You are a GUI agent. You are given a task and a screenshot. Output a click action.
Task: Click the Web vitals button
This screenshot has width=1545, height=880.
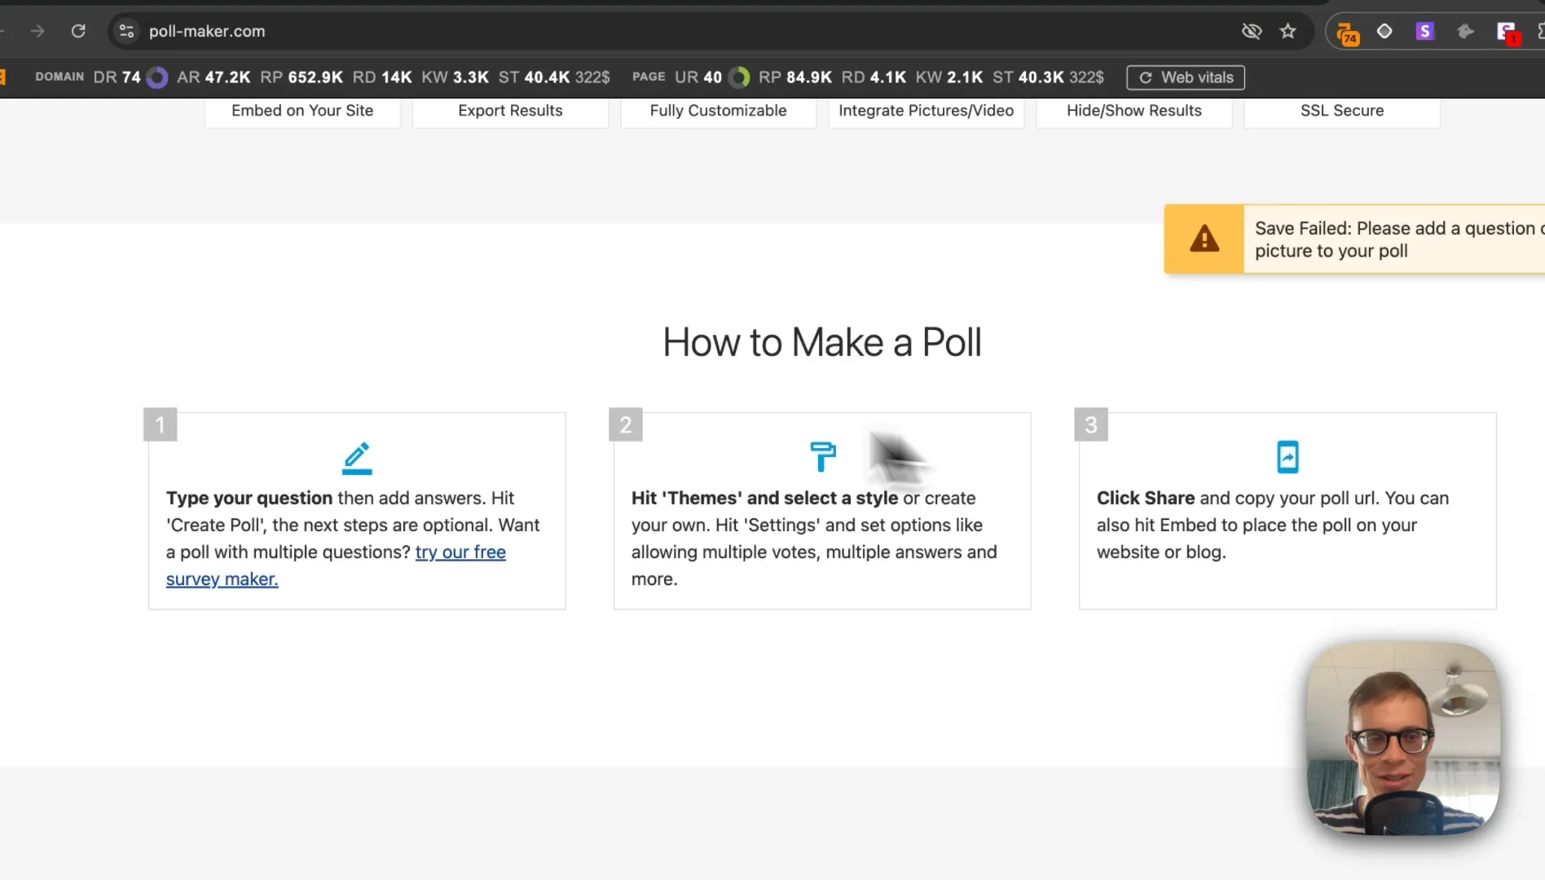[1186, 77]
